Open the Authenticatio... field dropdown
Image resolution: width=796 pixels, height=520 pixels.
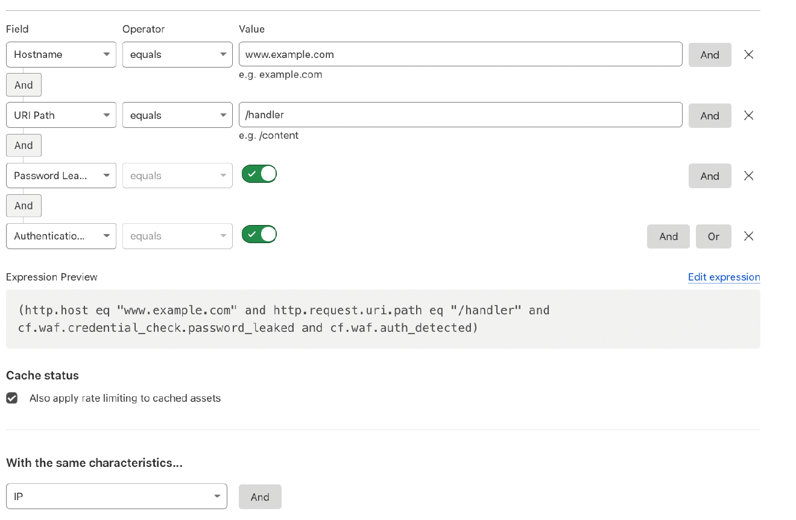[61, 236]
